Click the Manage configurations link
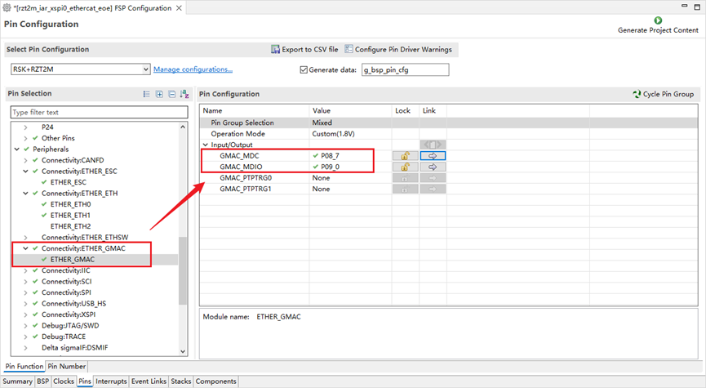The image size is (706, 388). tap(193, 69)
